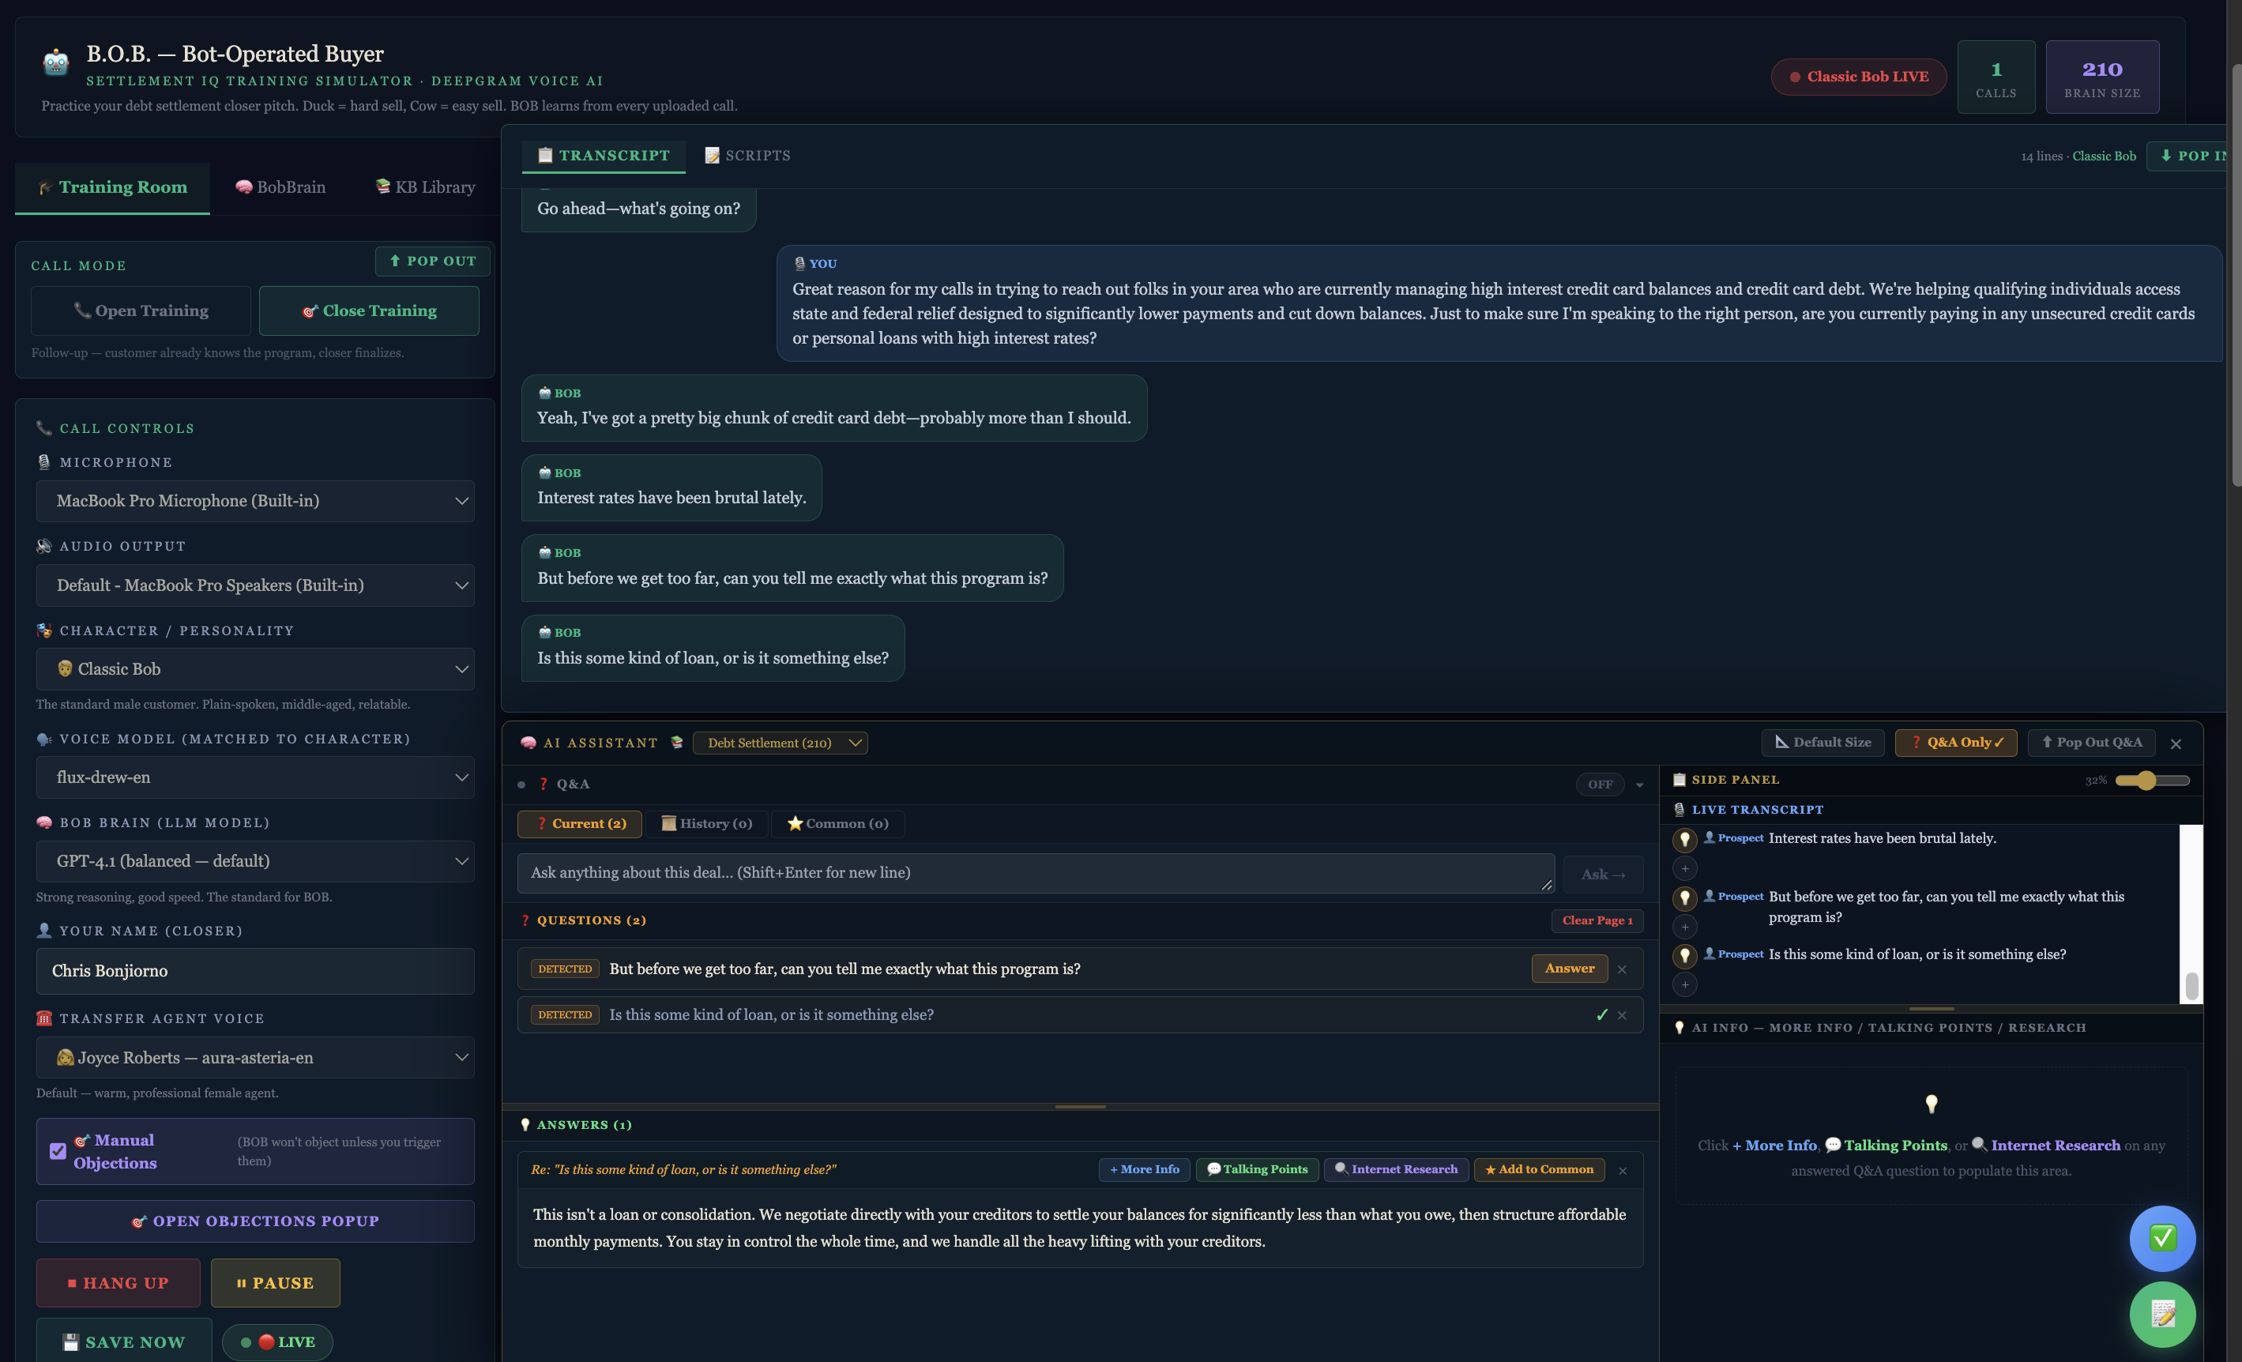Click Open Objections Popup button

coord(256,1222)
